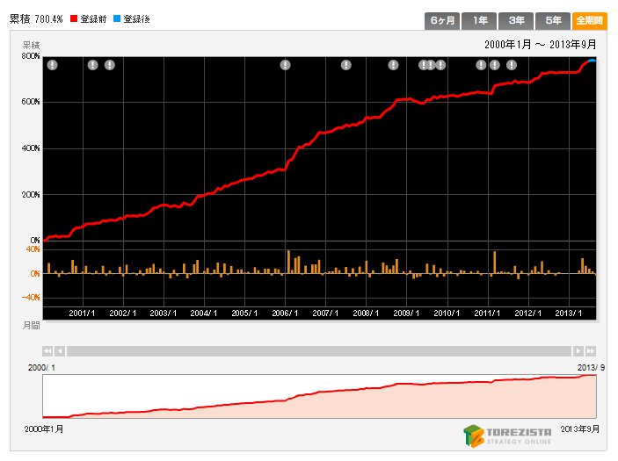The image size is (618, 461).
Task: Click the first exclamation marker at chart start
Action: [x=52, y=65]
